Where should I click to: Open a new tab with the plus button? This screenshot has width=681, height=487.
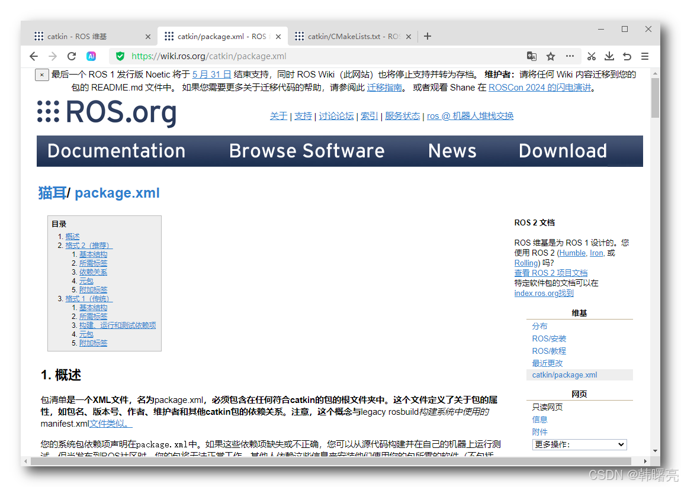click(x=427, y=36)
